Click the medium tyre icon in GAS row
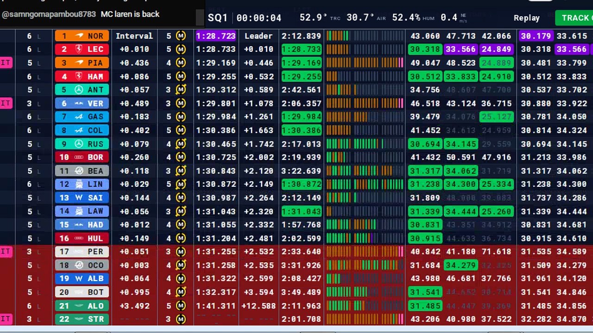This screenshot has width=593, height=333. pos(181,117)
